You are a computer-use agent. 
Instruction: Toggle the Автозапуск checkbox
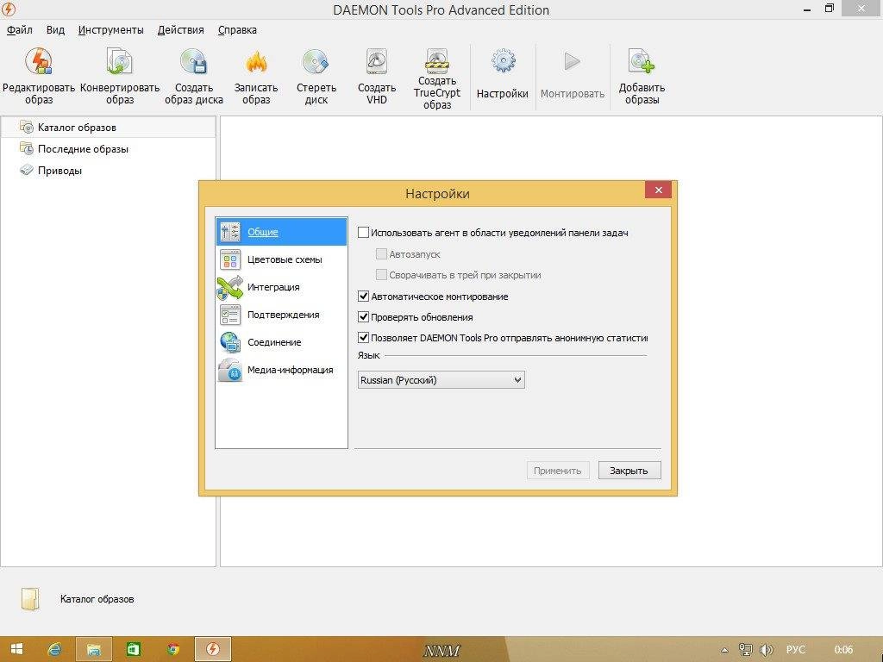pyautogui.click(x=381, y=254)
